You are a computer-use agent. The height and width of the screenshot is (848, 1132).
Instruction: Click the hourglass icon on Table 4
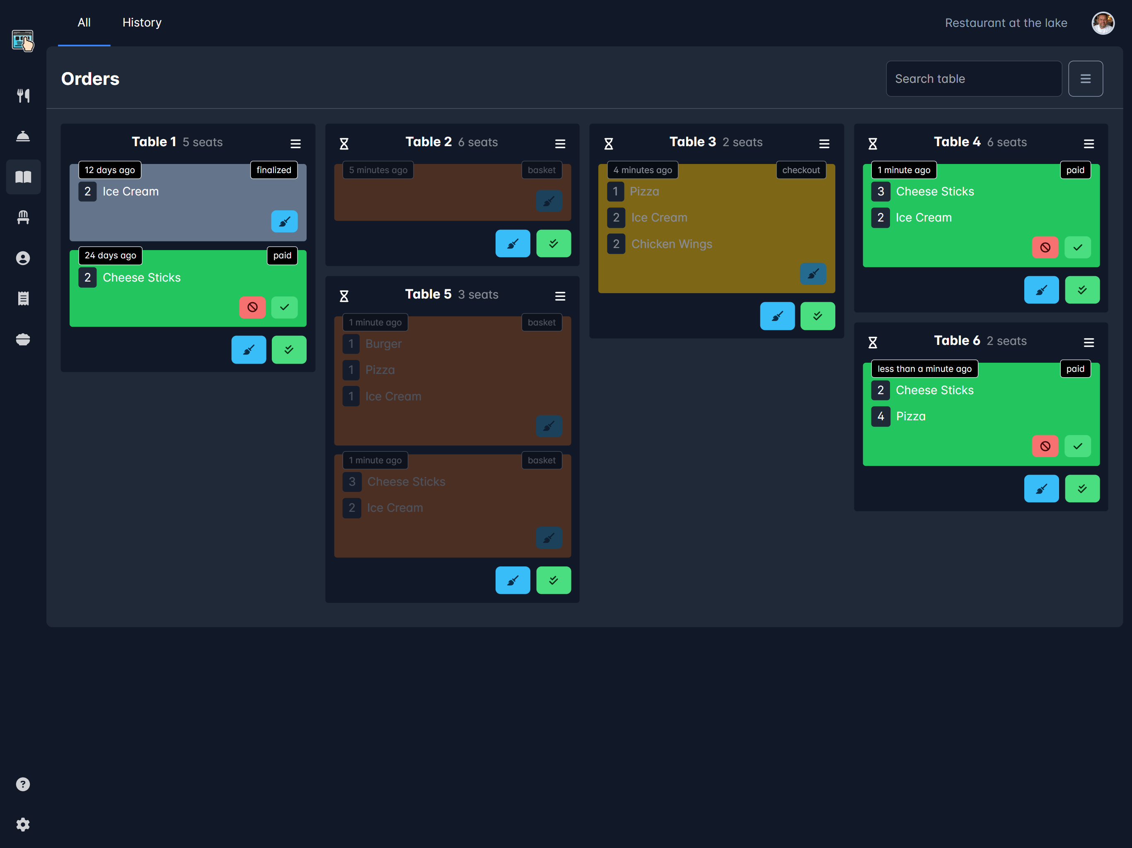873,144
